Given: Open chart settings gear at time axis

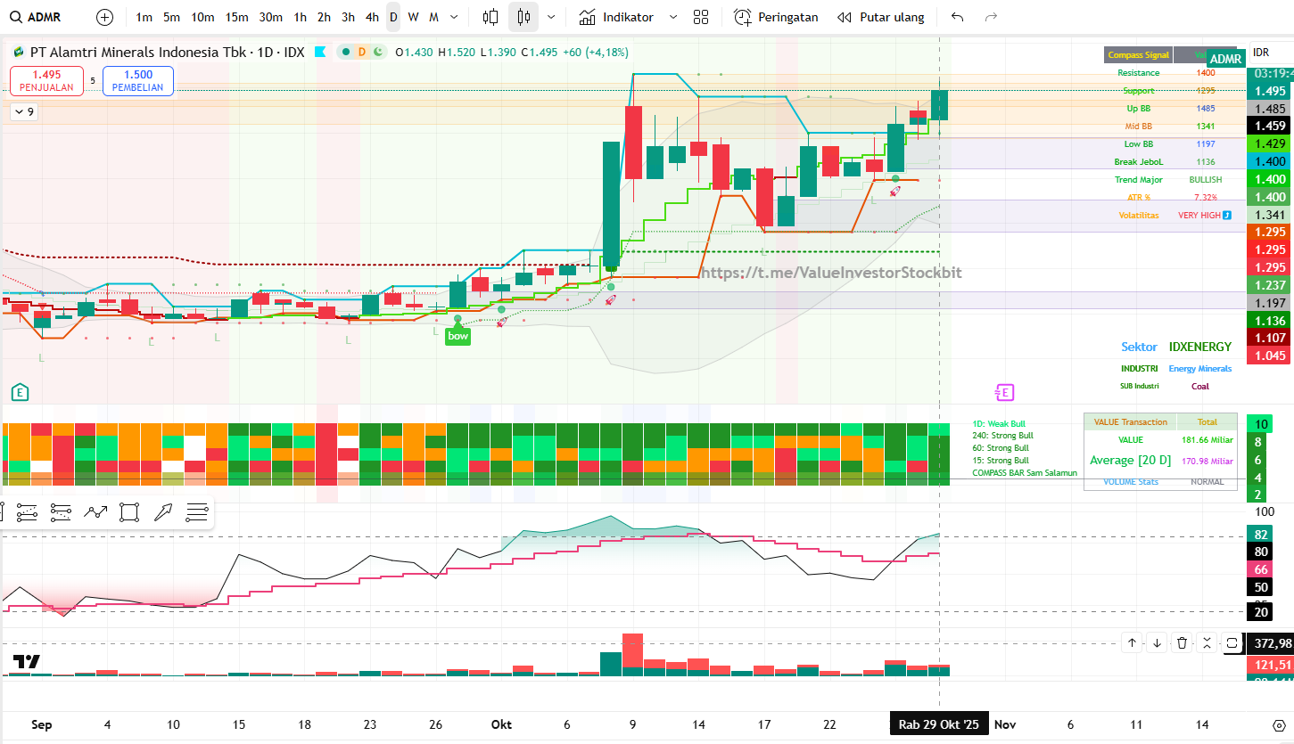Looking at the screenshot, I should [1278, 724].
